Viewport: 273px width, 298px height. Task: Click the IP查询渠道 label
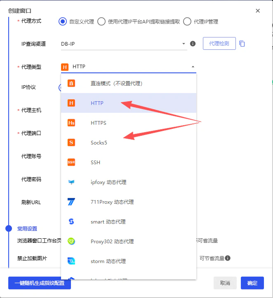(33, 44)
